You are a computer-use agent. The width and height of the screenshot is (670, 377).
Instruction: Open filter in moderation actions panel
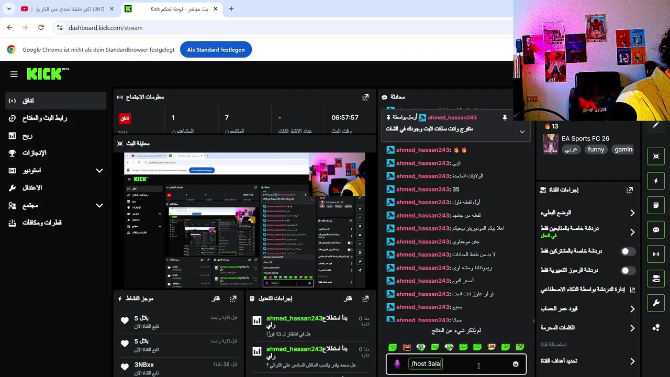pyautogui.click(x=348, y=298)
